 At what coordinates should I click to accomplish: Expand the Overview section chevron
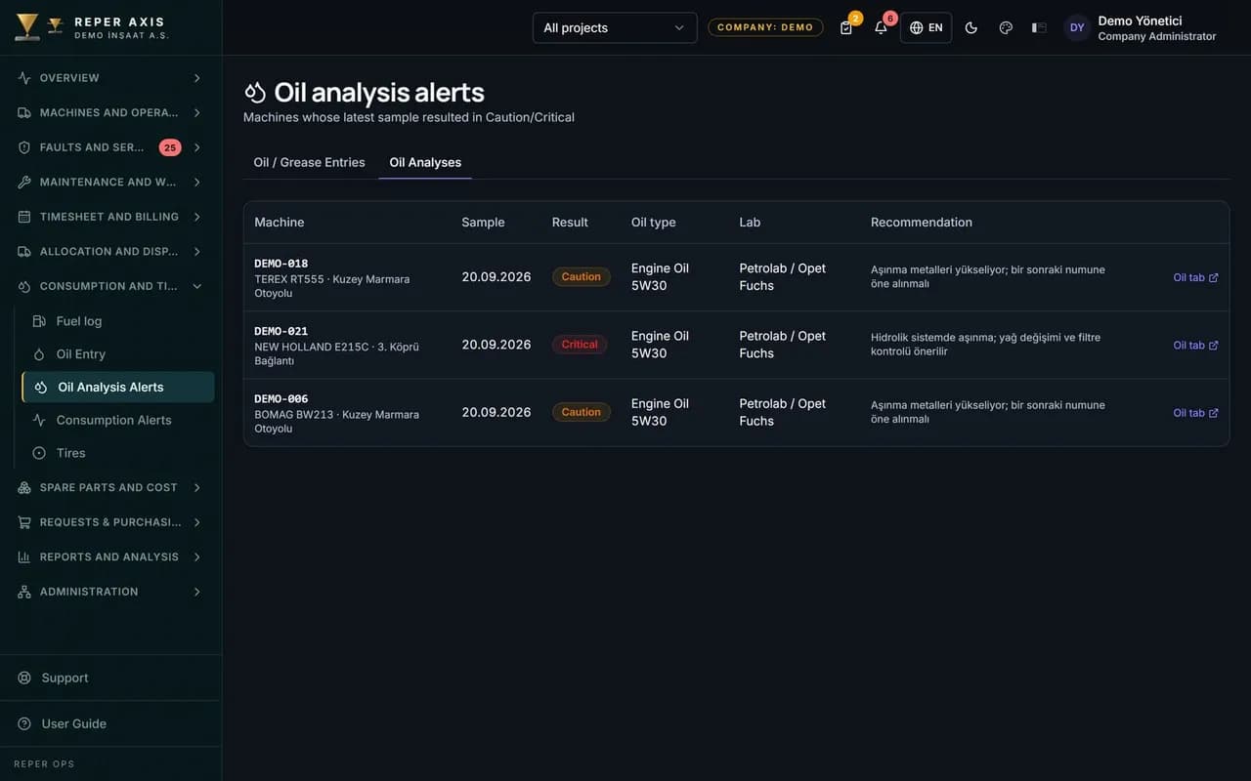point(196,78)
